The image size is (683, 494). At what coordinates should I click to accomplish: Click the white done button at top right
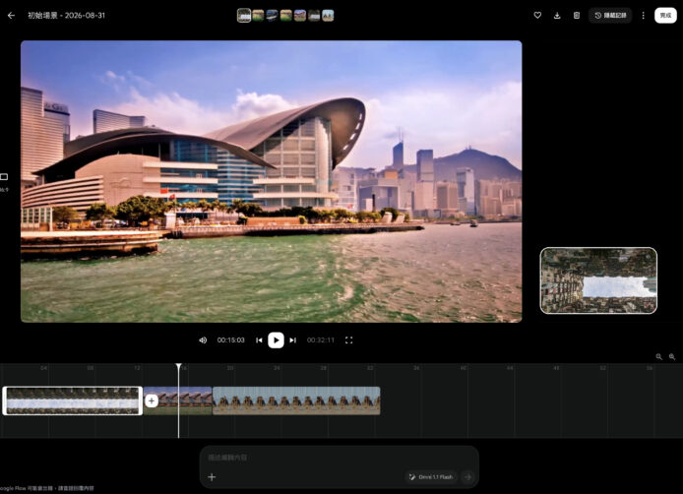click(x=665, y=15)
